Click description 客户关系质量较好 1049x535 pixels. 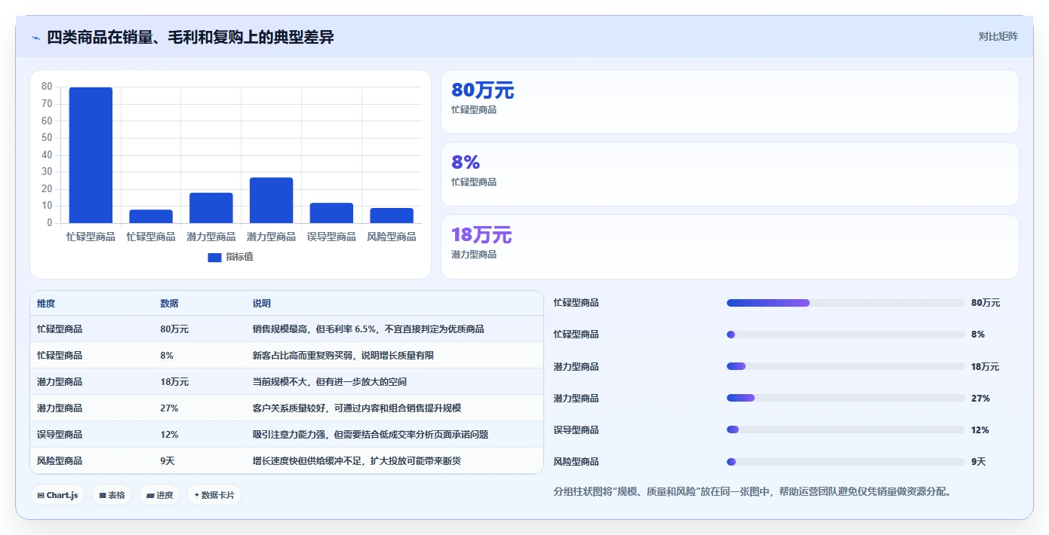tap(357, 408)
